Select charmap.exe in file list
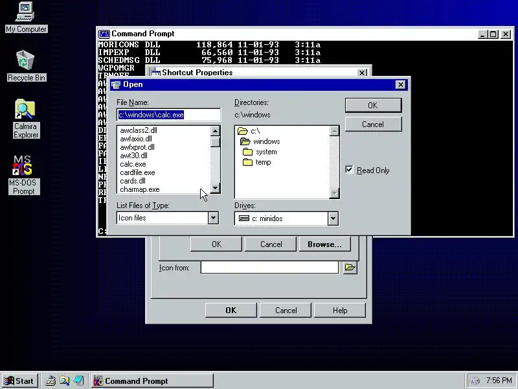 point(140,189)
